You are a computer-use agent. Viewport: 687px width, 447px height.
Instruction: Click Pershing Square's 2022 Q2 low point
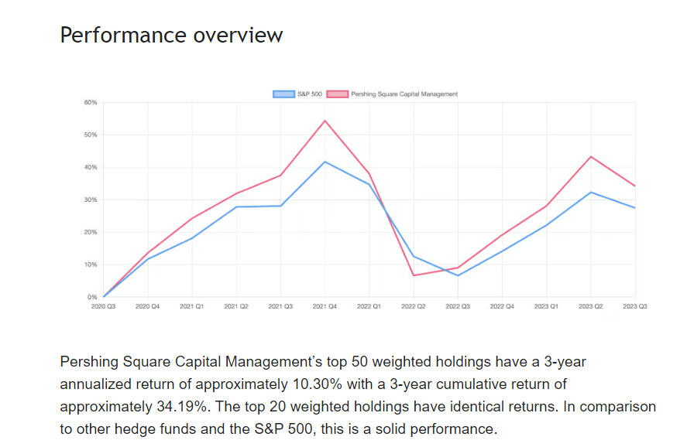414,275
